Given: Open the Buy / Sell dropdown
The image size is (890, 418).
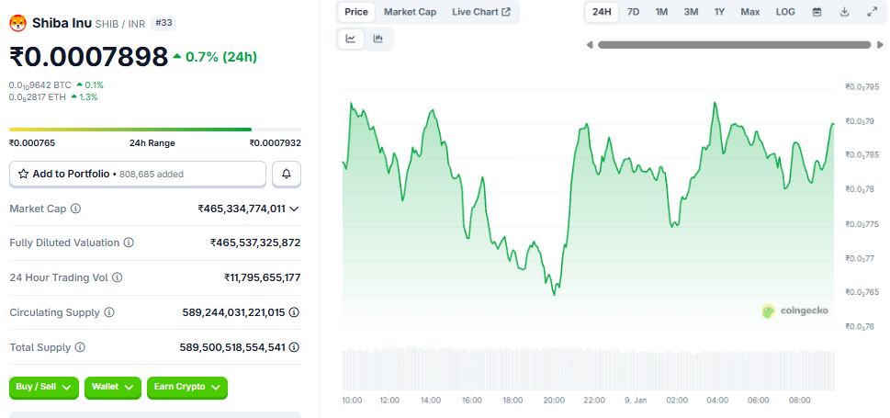Looking at the screenshot, I should point(44,388).
